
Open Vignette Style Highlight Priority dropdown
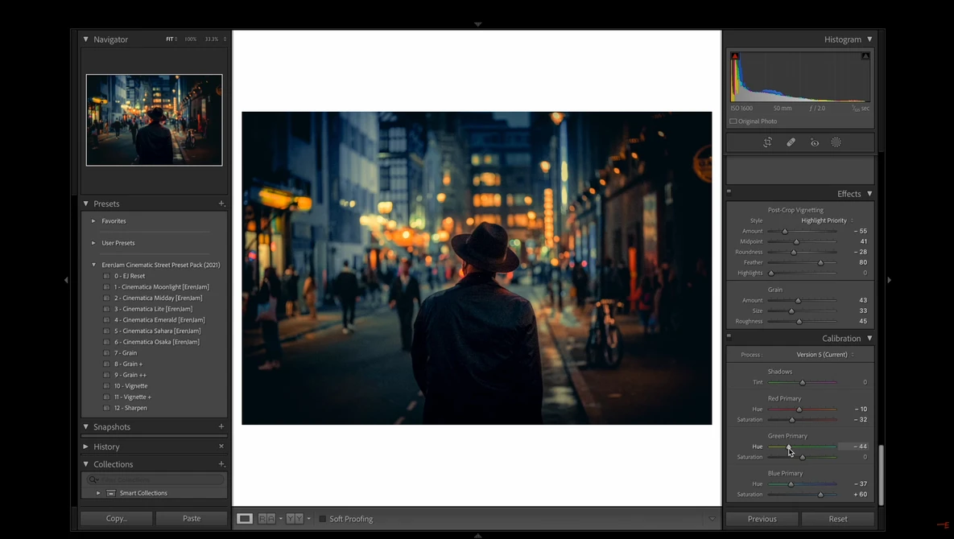point(827,220)
